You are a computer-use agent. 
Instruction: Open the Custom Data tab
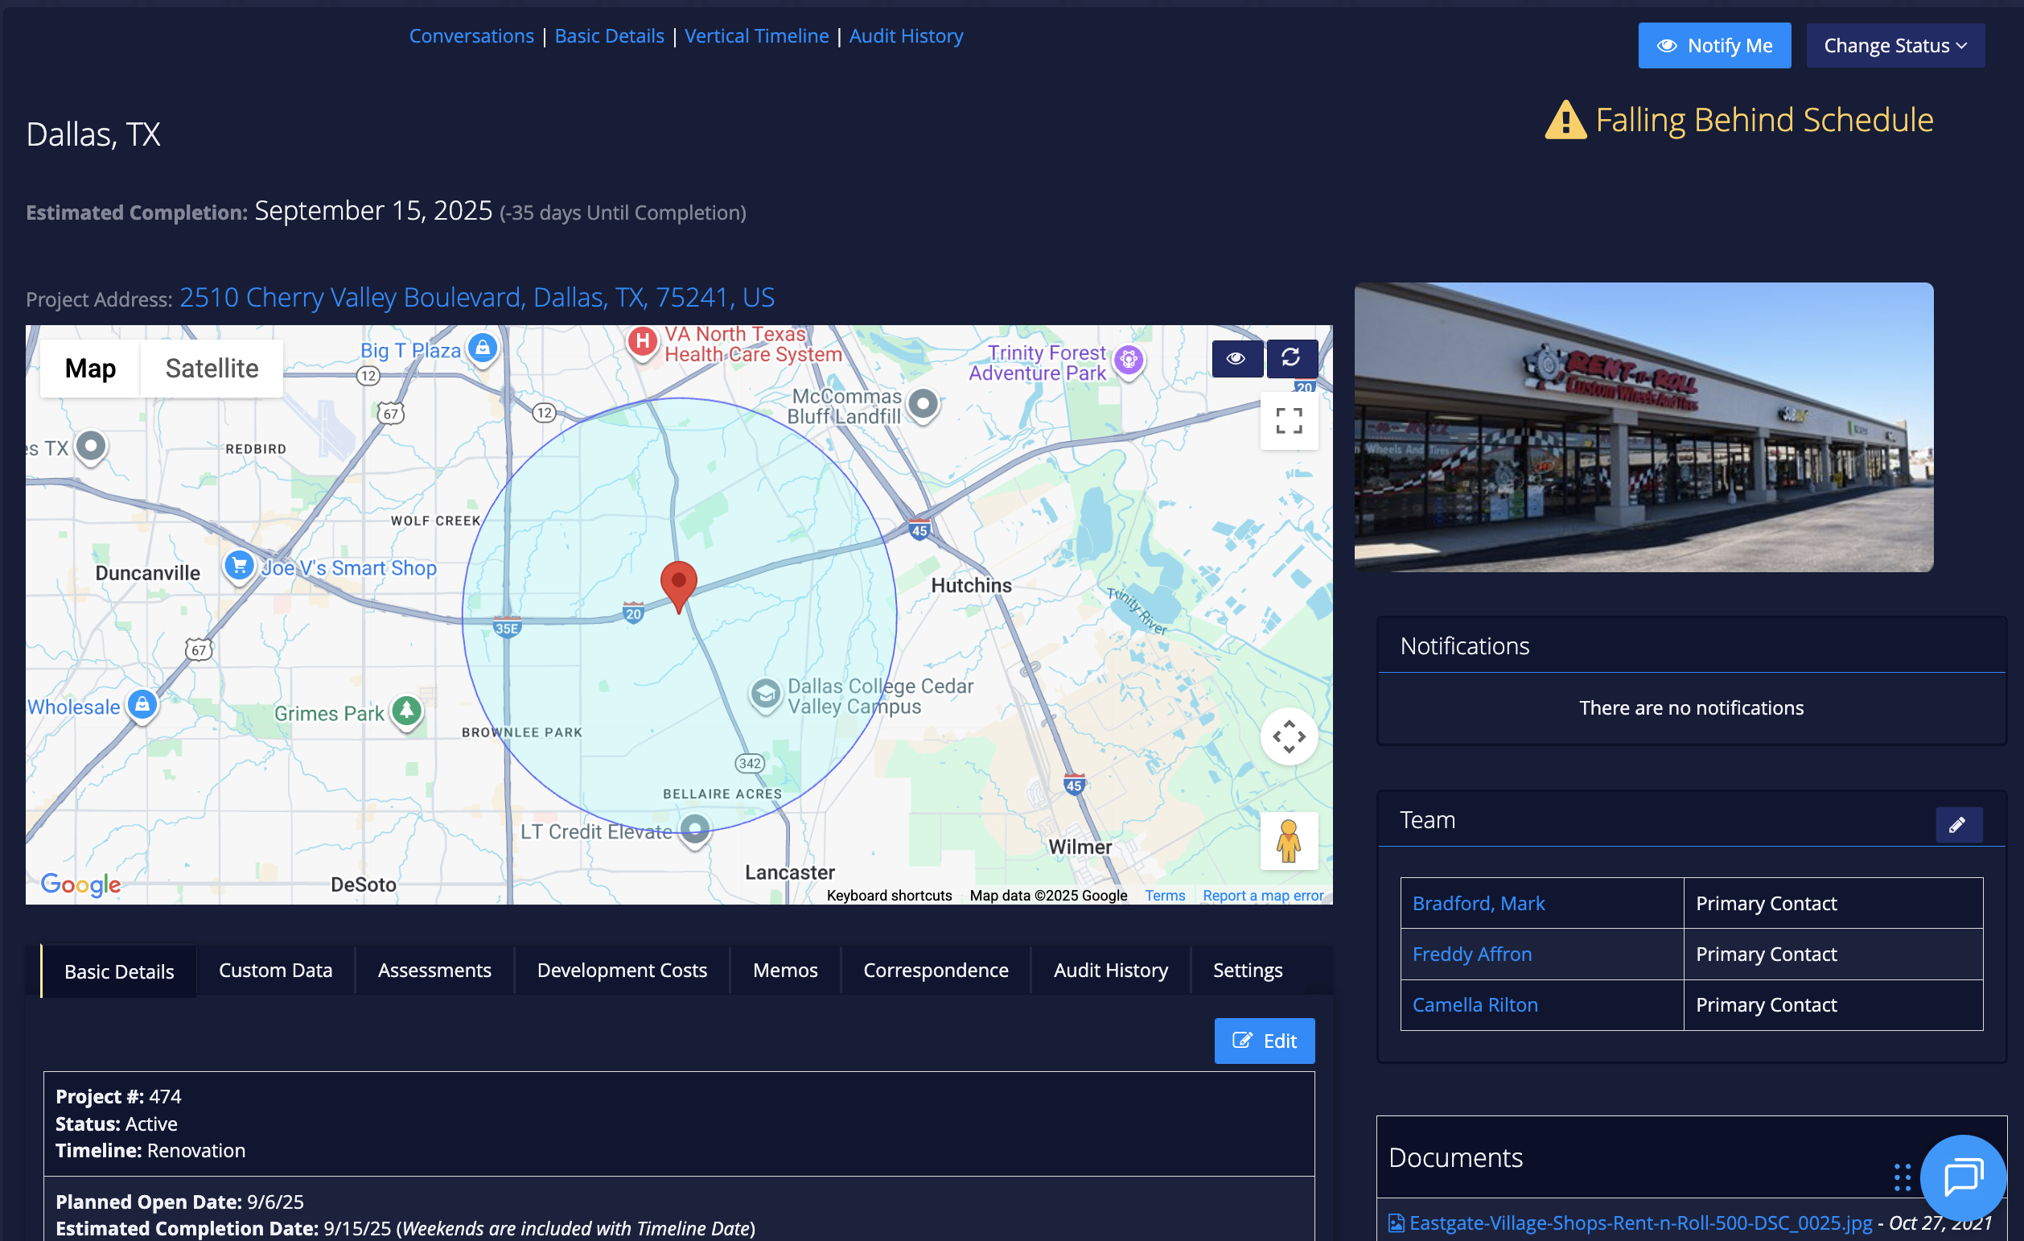(x=275, y=971)
